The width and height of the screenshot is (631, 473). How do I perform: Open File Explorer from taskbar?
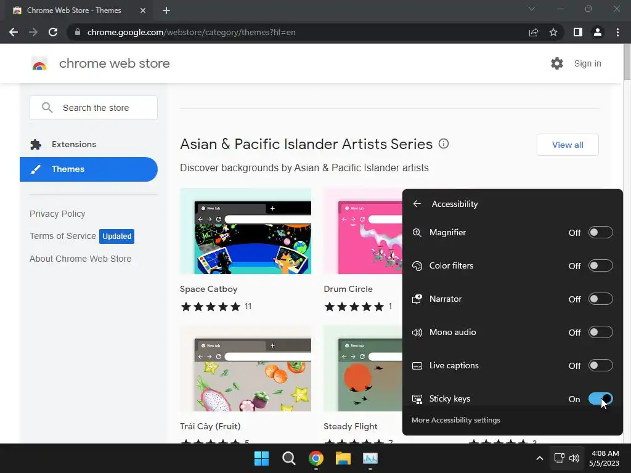coord(343,458)
